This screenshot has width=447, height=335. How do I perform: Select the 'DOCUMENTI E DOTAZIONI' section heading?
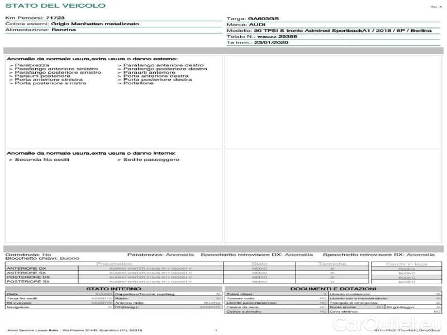click(333, 289)
